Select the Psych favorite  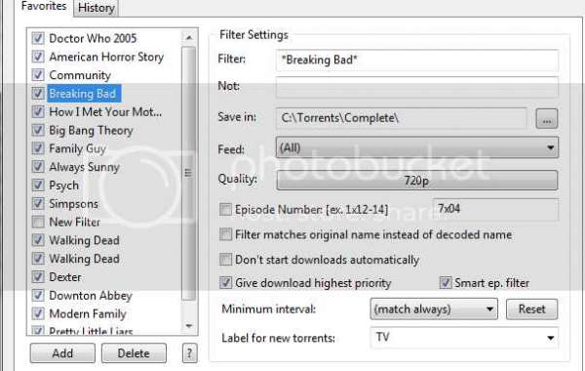pos(63,185)
